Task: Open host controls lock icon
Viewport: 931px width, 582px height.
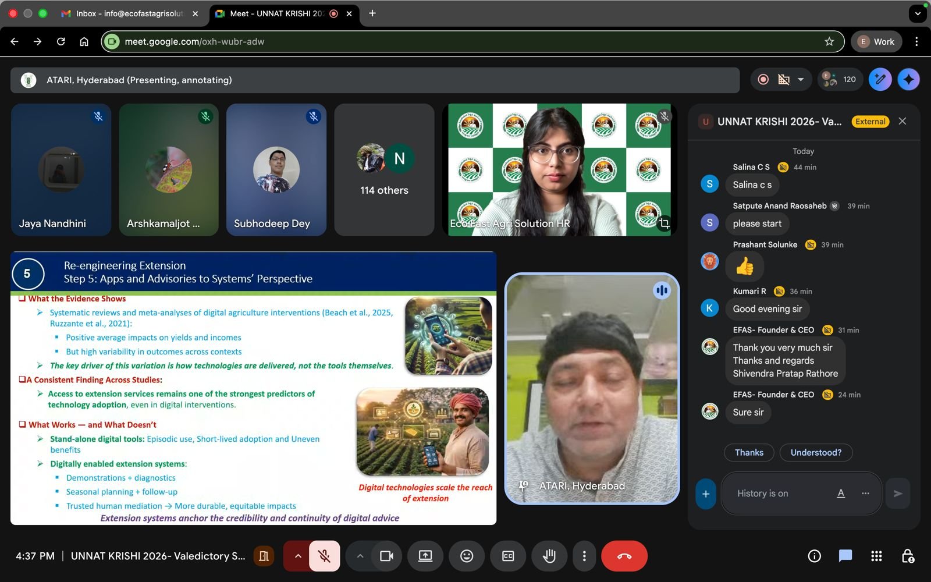Action: coord(907,556)
